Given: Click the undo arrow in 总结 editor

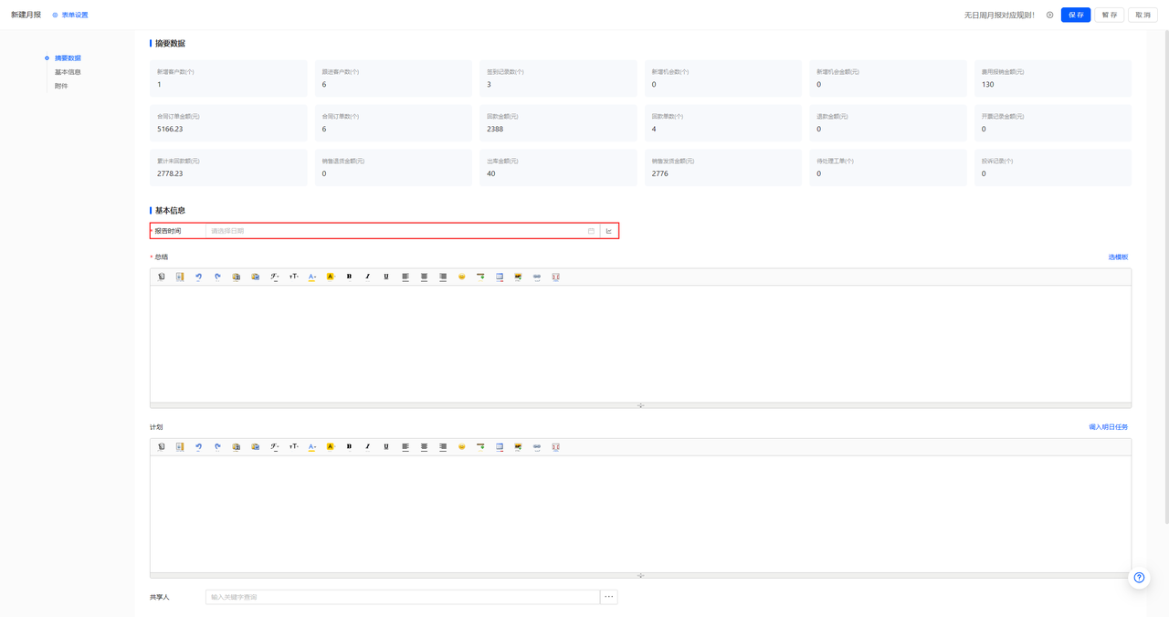Looking at the screenshot, I should tap(199, 277).
